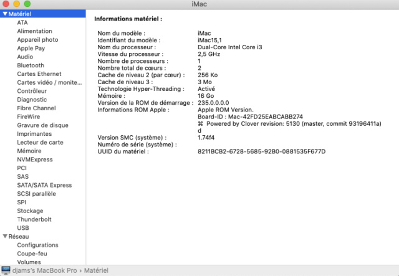Click the 235.0.0.0.0 boot ROM version
Viewport: 399px width, 276px height.
coord(213,103)
